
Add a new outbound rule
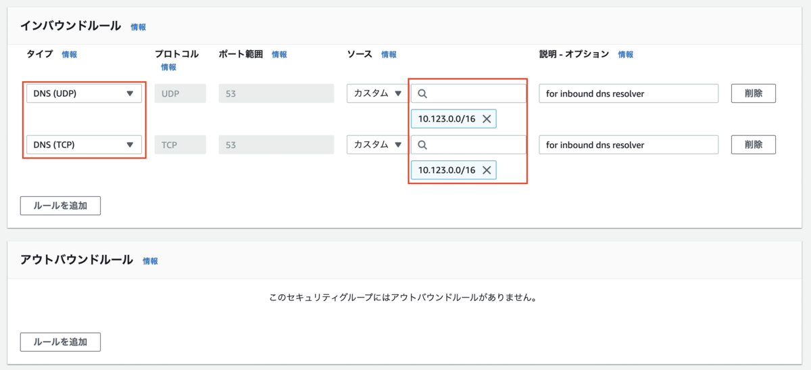point(60,342)
